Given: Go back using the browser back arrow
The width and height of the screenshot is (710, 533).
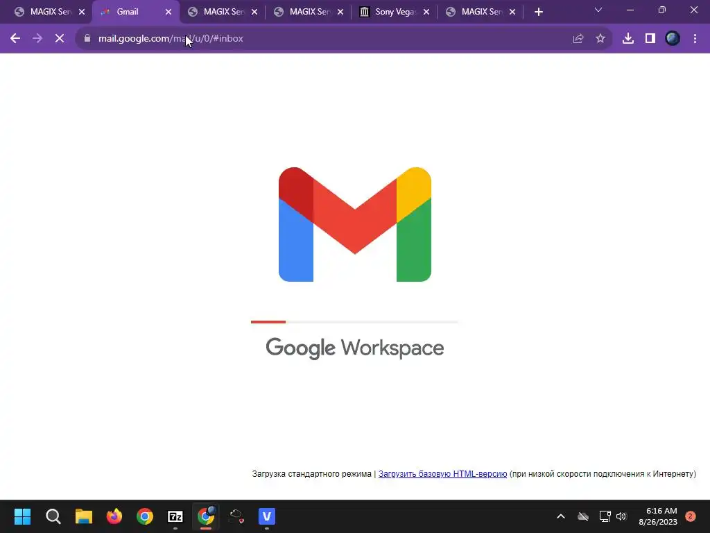Looking at the screenshot, I should pyautogui.click(x=15, y=39).
